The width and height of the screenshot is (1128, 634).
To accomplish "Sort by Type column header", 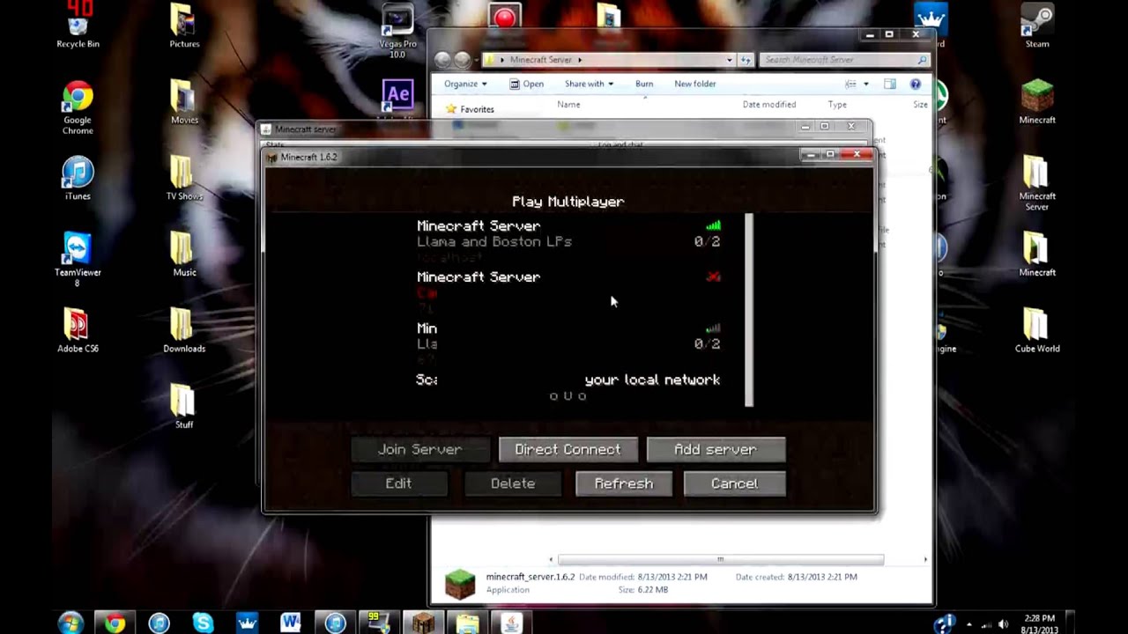I will [837, 104].
